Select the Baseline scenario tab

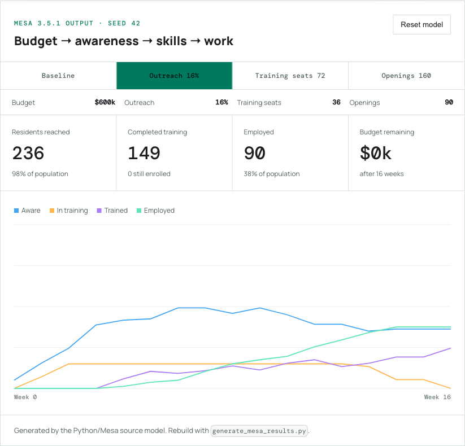tap(58, 76)
